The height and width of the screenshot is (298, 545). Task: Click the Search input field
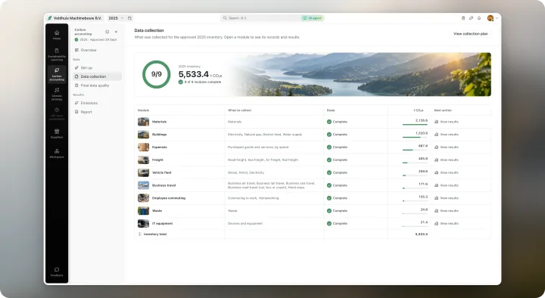(x=260, y=18)
